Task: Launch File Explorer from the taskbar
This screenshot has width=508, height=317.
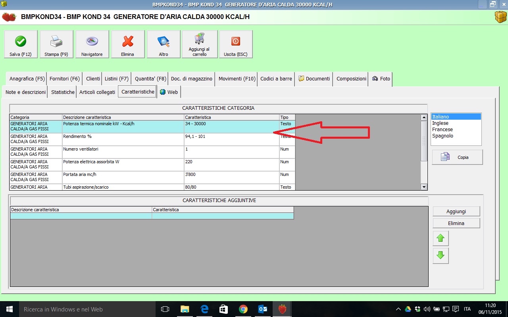Action: point(185,309)
